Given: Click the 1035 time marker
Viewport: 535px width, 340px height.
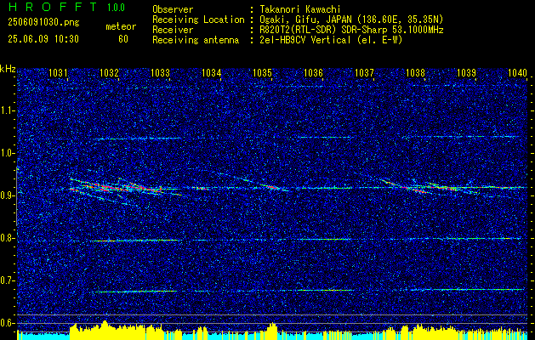Looking at the screenshot, I should point(262,72).
